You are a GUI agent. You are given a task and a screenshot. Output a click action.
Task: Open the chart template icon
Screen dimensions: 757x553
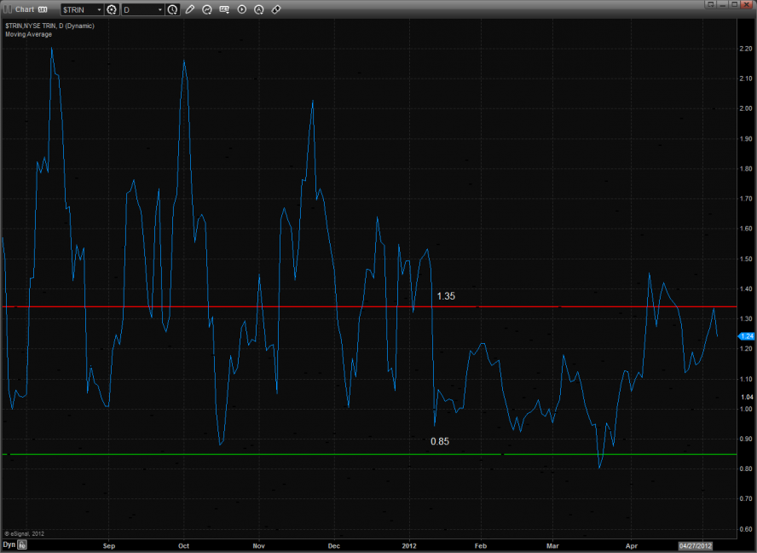point(224,9)
